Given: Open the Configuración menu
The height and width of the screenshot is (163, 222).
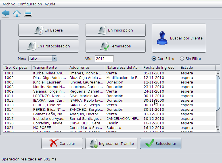Looking at the screenshot, I should 30,4.
